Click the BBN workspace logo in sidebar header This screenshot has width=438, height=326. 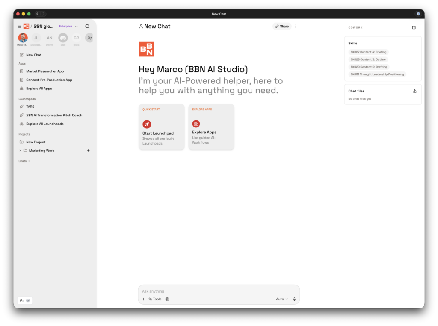[26, 26]
